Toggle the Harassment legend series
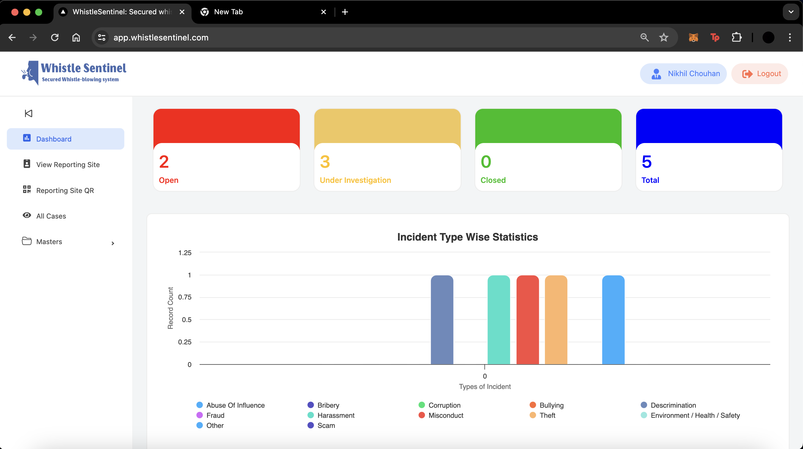803x449 pixels. tap(335, 415)
